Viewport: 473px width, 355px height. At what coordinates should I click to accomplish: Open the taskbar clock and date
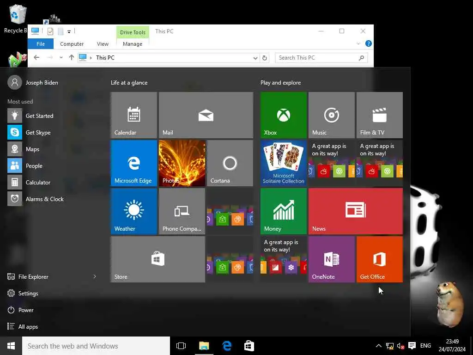452,346
